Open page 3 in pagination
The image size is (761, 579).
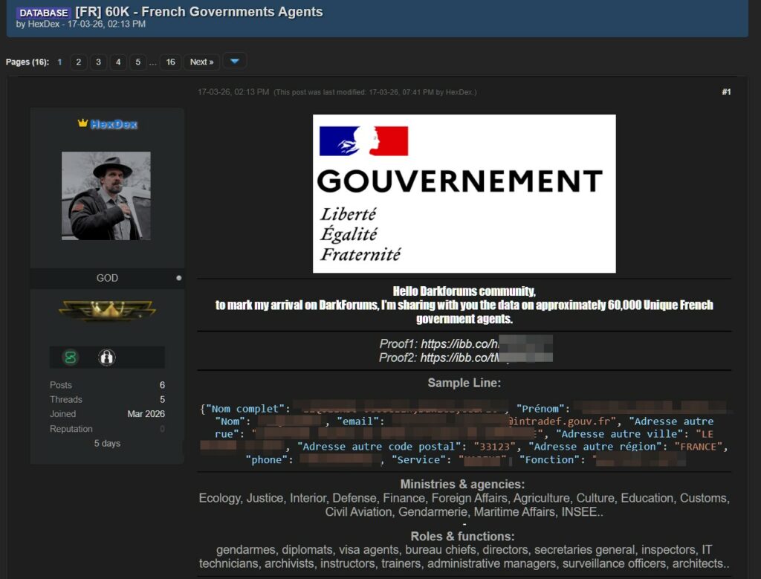tap(98, 62)
